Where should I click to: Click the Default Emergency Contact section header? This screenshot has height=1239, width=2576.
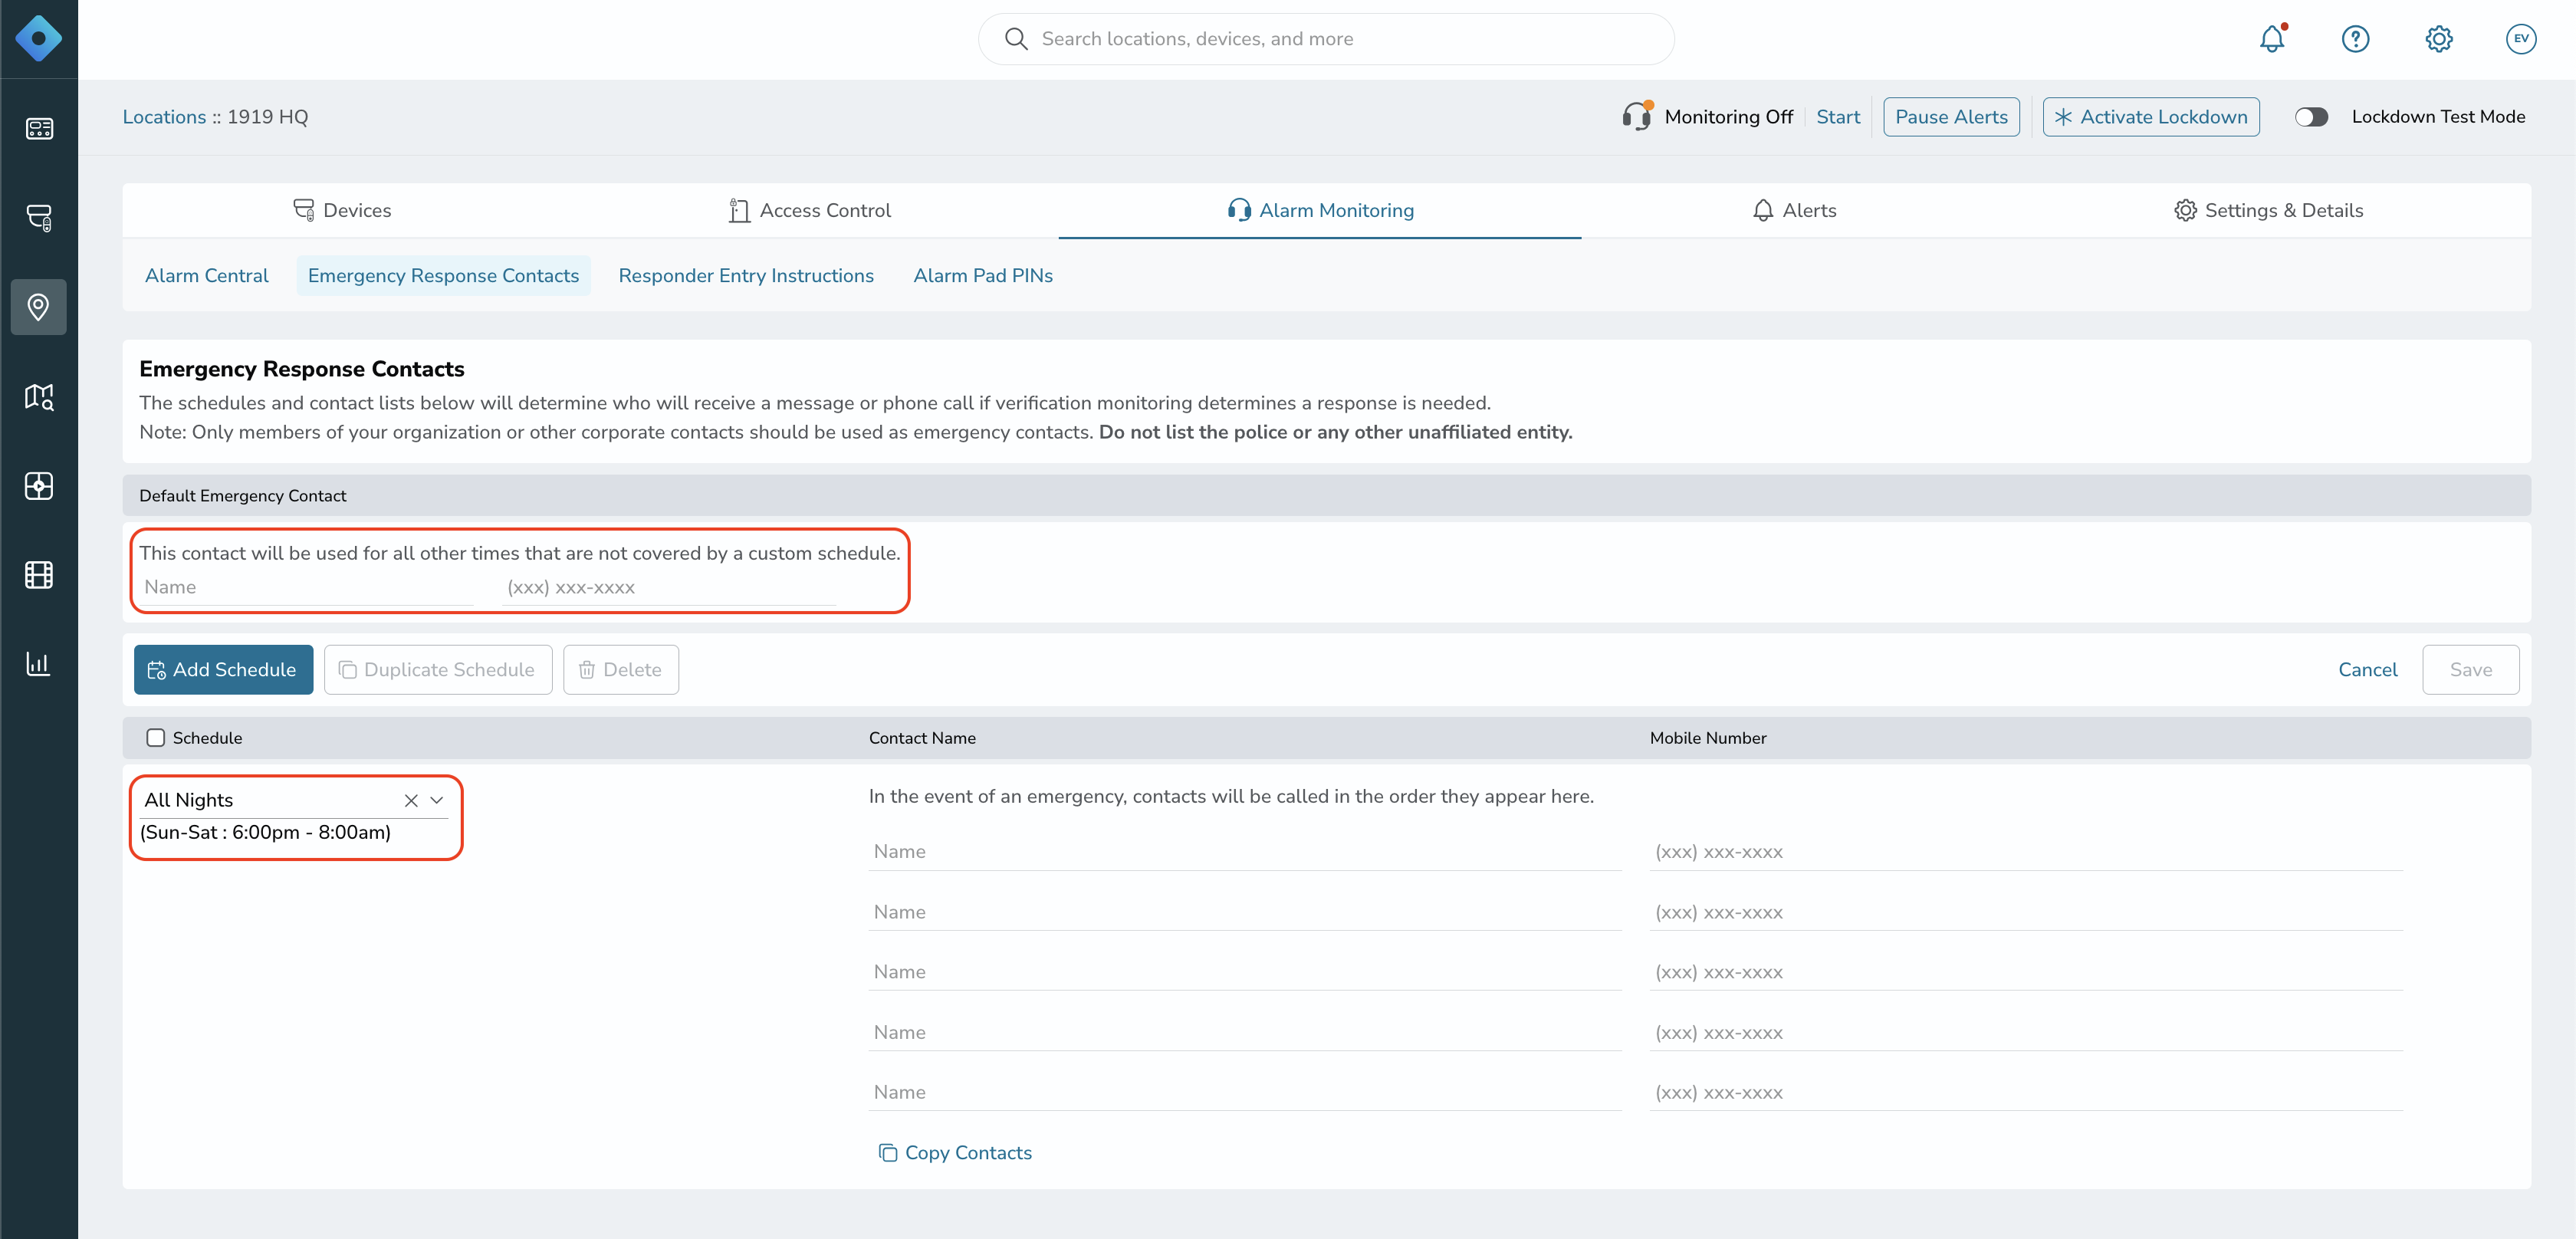click(x=243, y=496)
